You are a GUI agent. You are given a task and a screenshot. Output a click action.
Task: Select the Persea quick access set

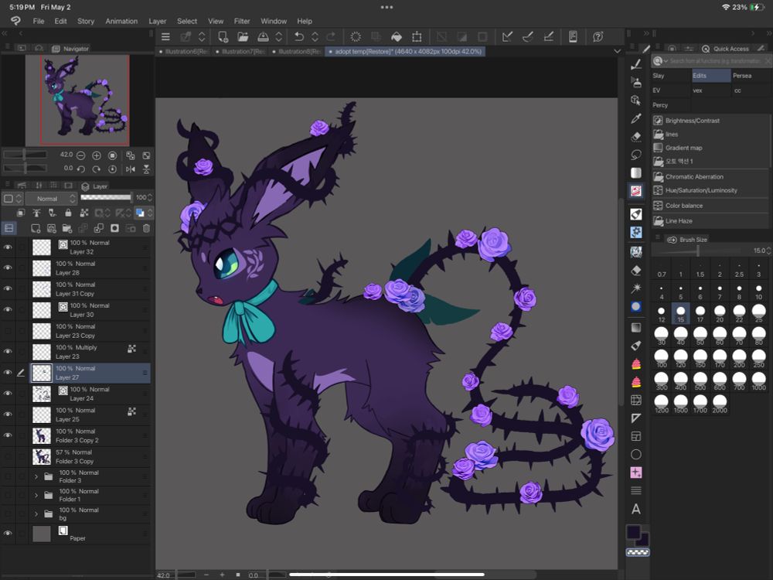point(751,76)
